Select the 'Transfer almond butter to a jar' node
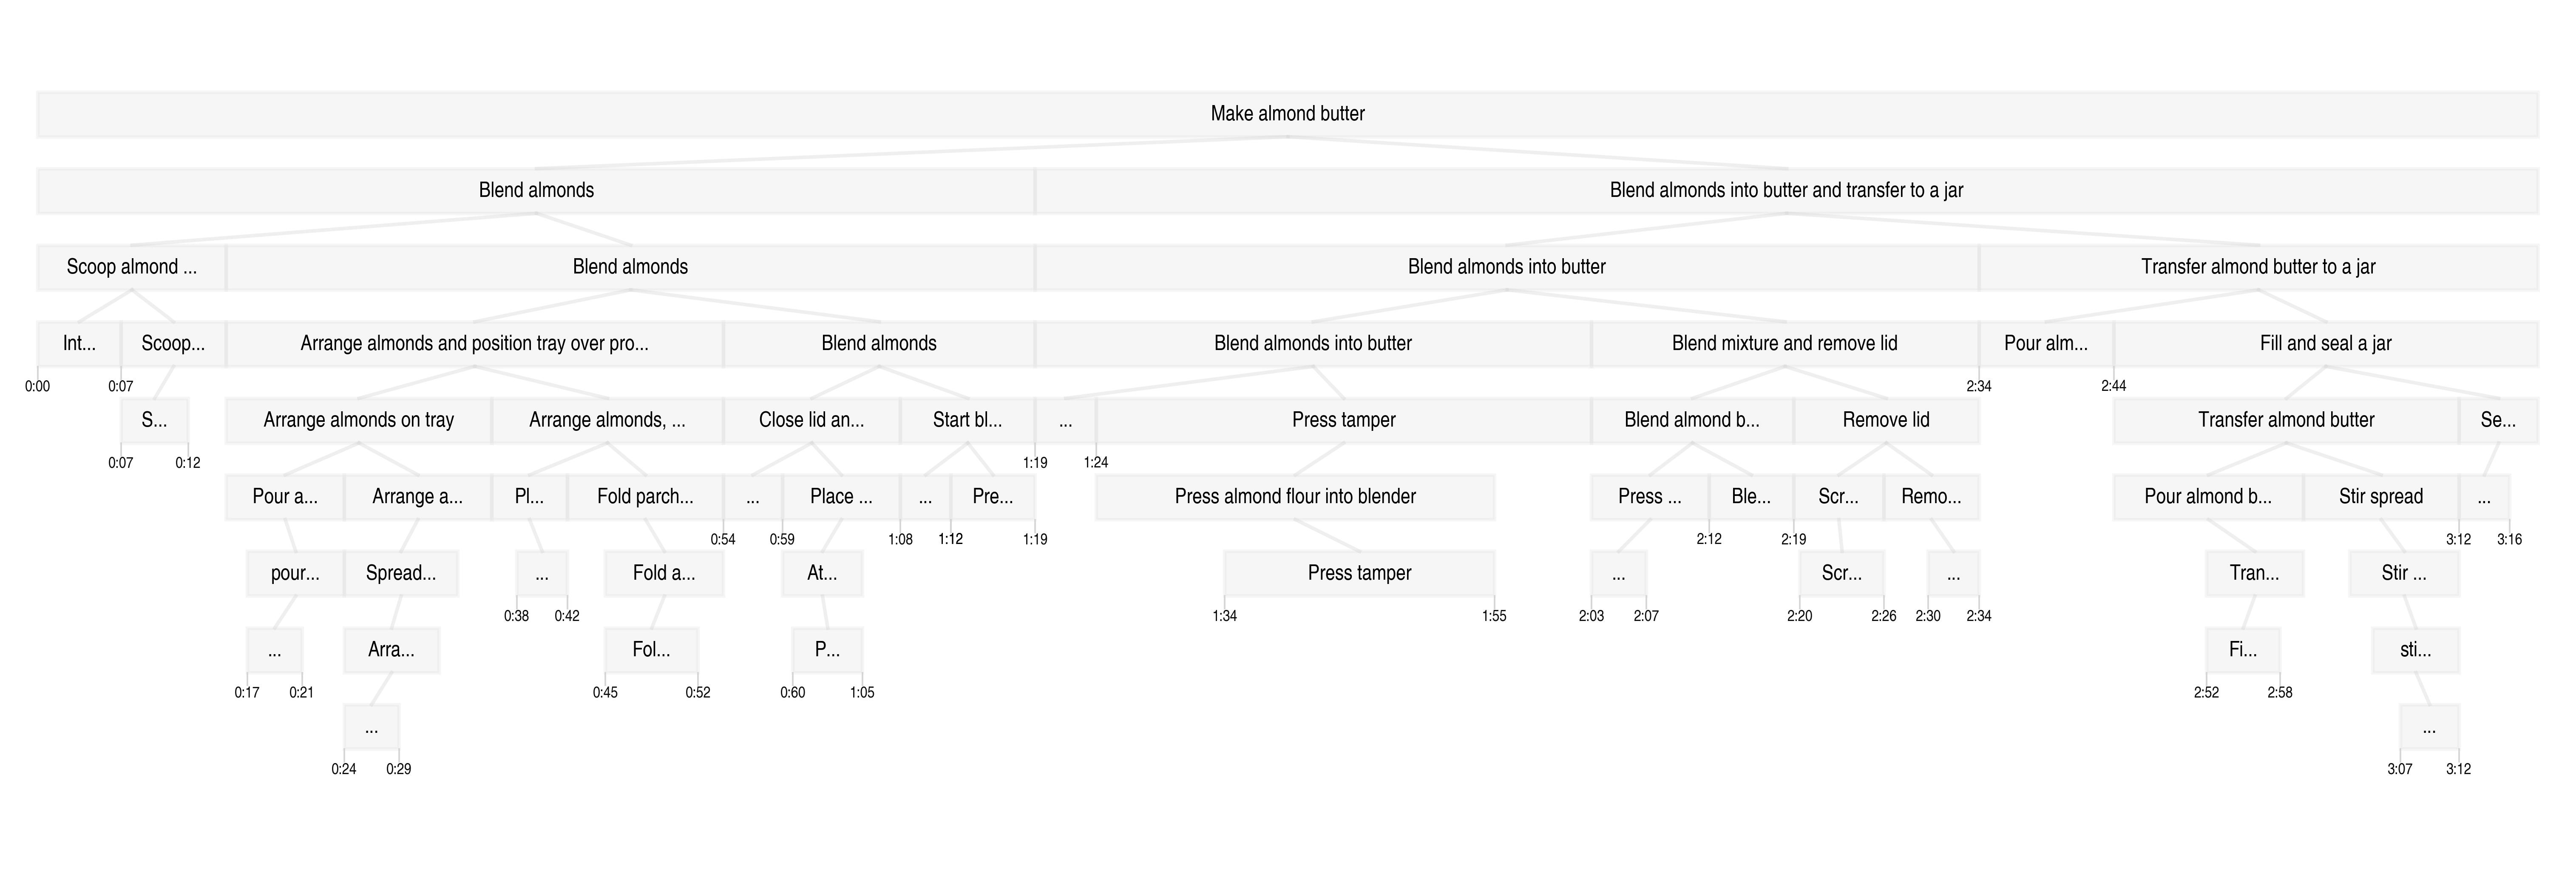 (2258, 267)
